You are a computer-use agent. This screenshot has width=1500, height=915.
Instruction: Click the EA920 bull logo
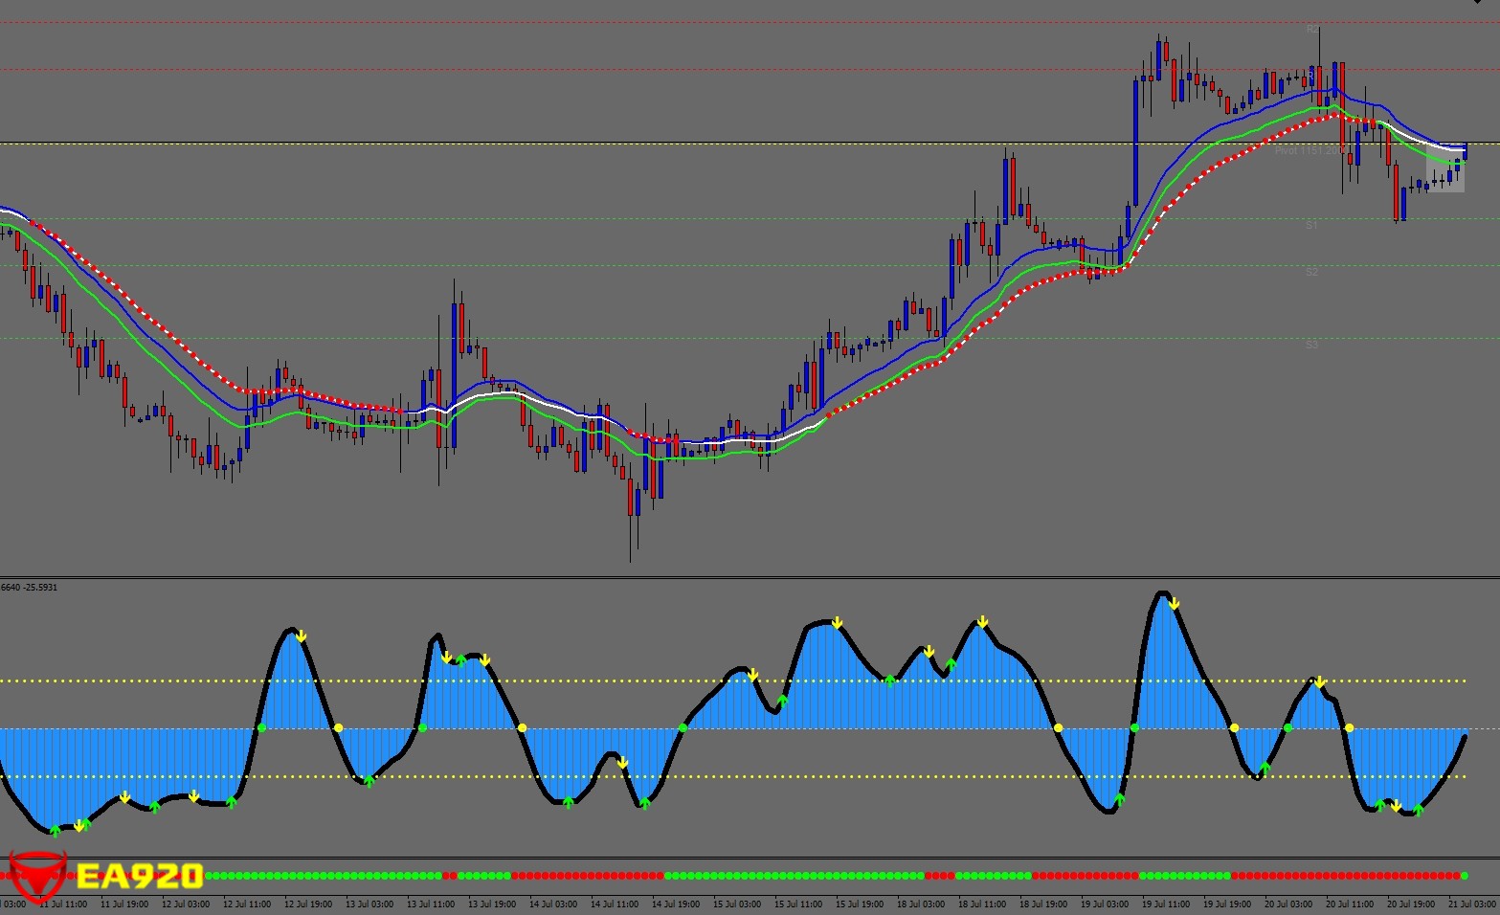[x=36, y=875]
